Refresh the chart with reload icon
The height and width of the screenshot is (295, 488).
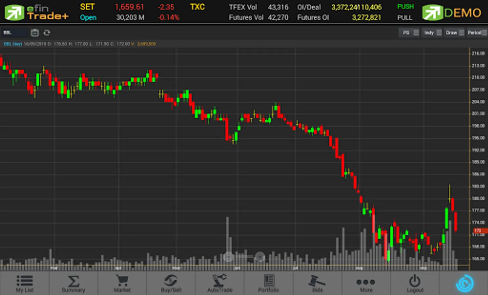[x=47, y=32]
